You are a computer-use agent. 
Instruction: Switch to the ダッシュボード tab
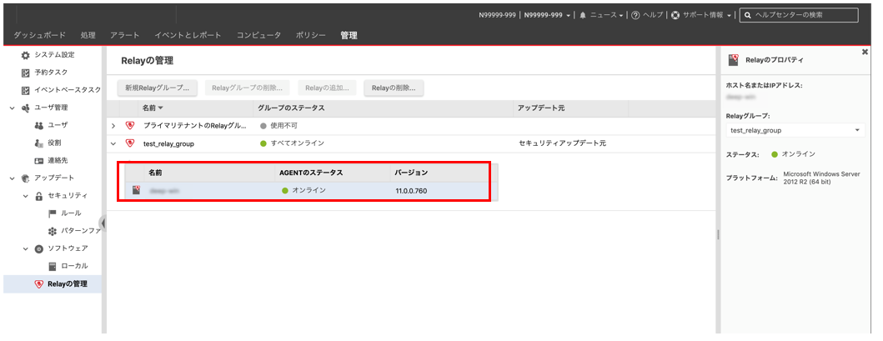coord(39,36)
